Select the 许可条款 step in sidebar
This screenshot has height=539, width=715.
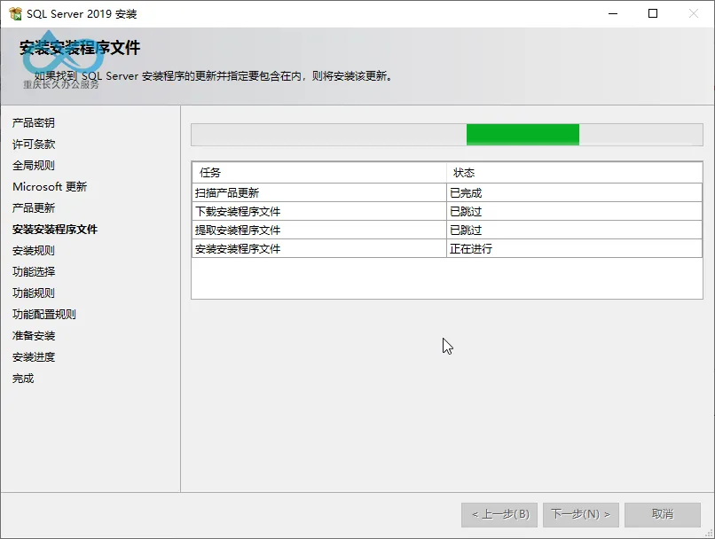point(34,145)
